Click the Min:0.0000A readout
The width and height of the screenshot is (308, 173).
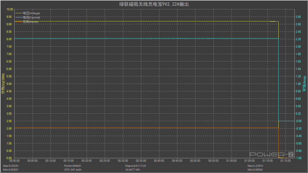255,170
